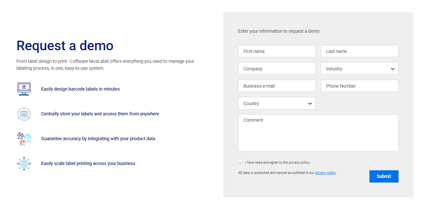
Task: Click inside the Comment text area
Action: [x=318, y=133]
